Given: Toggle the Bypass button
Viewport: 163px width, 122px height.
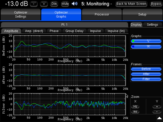Looking at the screenshot, I should point(156,4).
